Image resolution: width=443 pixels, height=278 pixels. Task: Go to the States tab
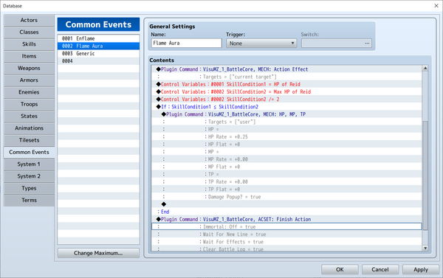[x=29, y=116]
